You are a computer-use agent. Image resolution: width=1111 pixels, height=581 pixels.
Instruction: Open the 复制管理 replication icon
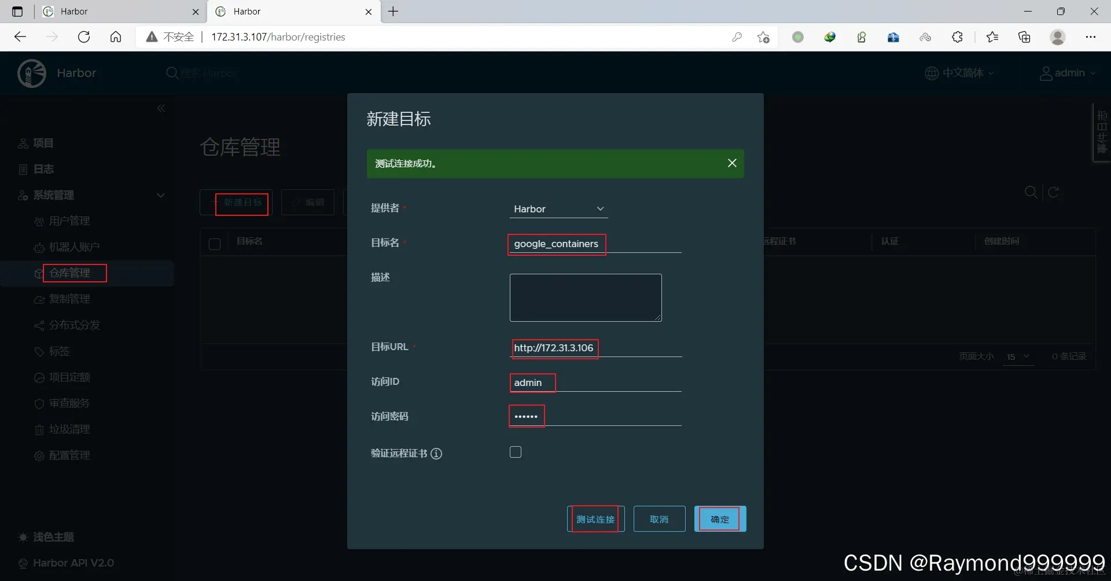click(39, 299)
